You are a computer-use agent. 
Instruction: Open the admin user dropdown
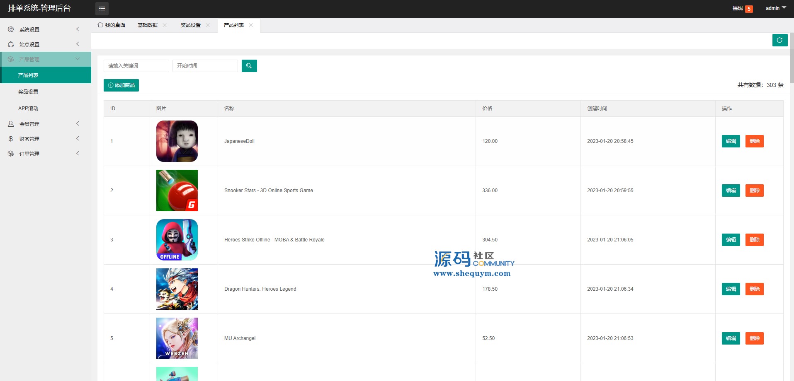coord(776,8)
